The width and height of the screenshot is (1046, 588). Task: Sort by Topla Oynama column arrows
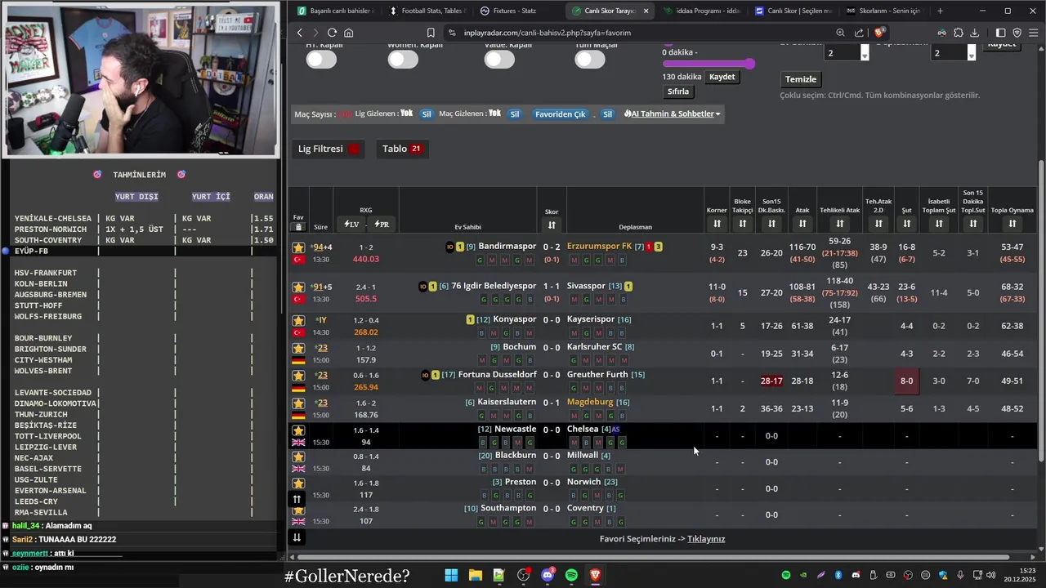point(1012,224)
